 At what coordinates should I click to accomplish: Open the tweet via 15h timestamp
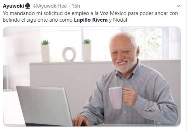[76, 6]
